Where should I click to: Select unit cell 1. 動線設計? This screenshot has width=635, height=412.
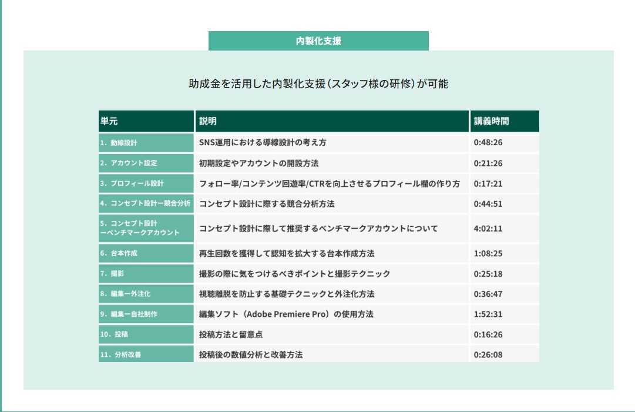click(x=146, y=143)
